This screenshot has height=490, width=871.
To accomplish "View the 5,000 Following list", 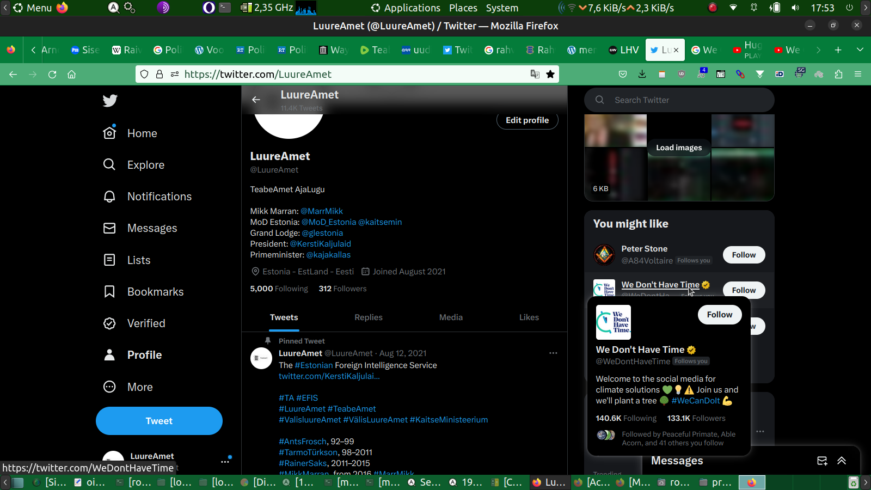I will [279, 289].
